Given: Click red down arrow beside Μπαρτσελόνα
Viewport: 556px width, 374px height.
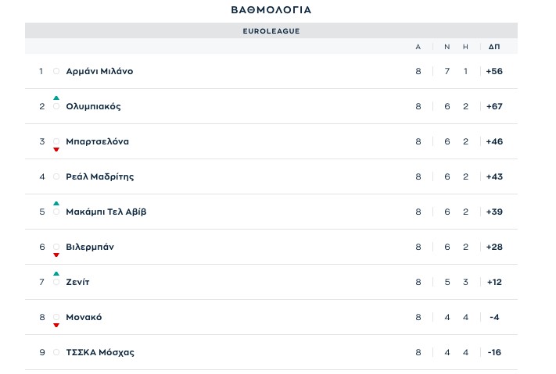Looking at the screenshot, I should pyautogui.click(x=56, y=149).
